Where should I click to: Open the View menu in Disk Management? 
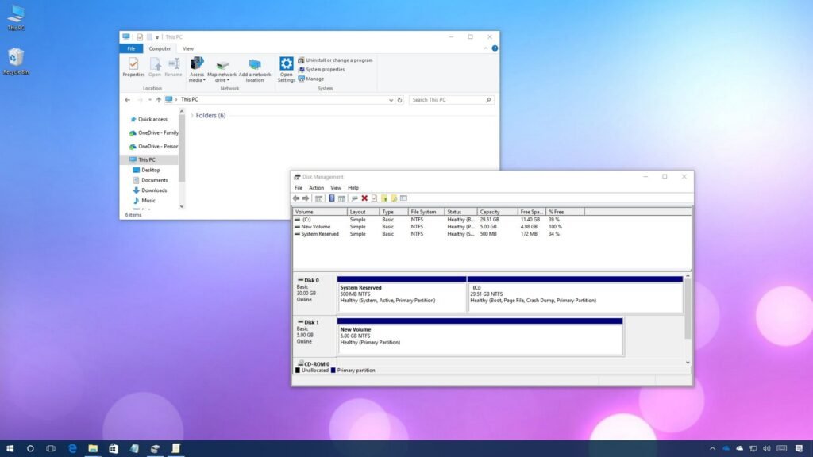point(336,187)
